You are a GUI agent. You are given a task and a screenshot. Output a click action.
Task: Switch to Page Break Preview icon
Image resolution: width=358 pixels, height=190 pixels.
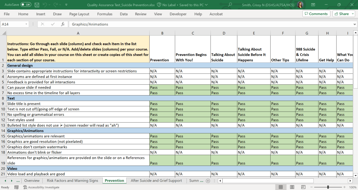point(303,187)
